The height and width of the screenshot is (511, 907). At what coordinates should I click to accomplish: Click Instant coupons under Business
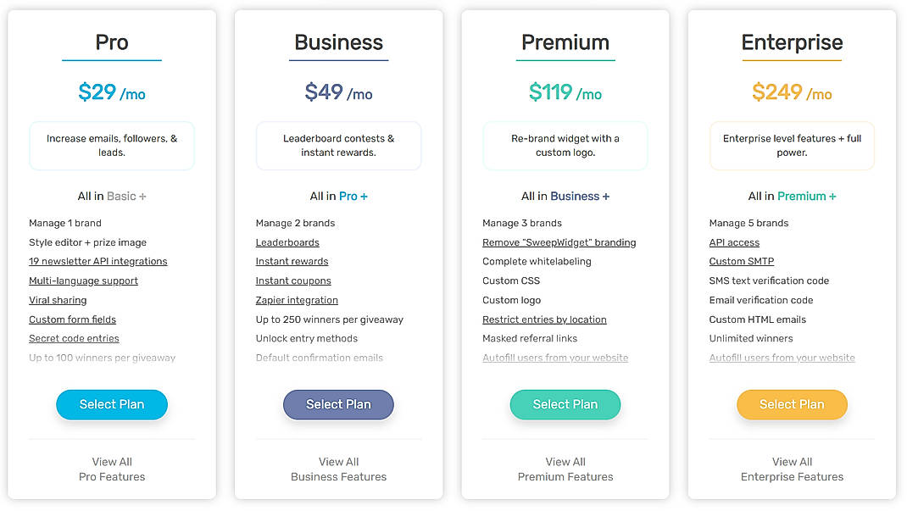pyautogui.click(x=292, y=280)
